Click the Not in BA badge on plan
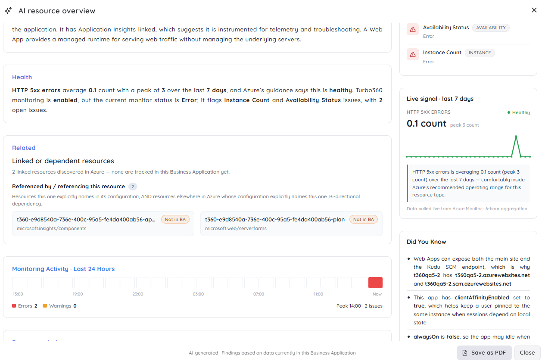The height and width of the screenshot is (361, 542). pyautogui.click(x=363, y=219)
